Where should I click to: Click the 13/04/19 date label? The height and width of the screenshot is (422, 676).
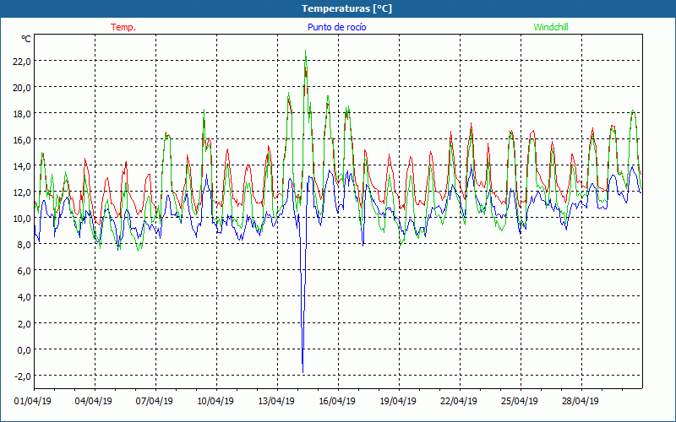click(276, 401)
